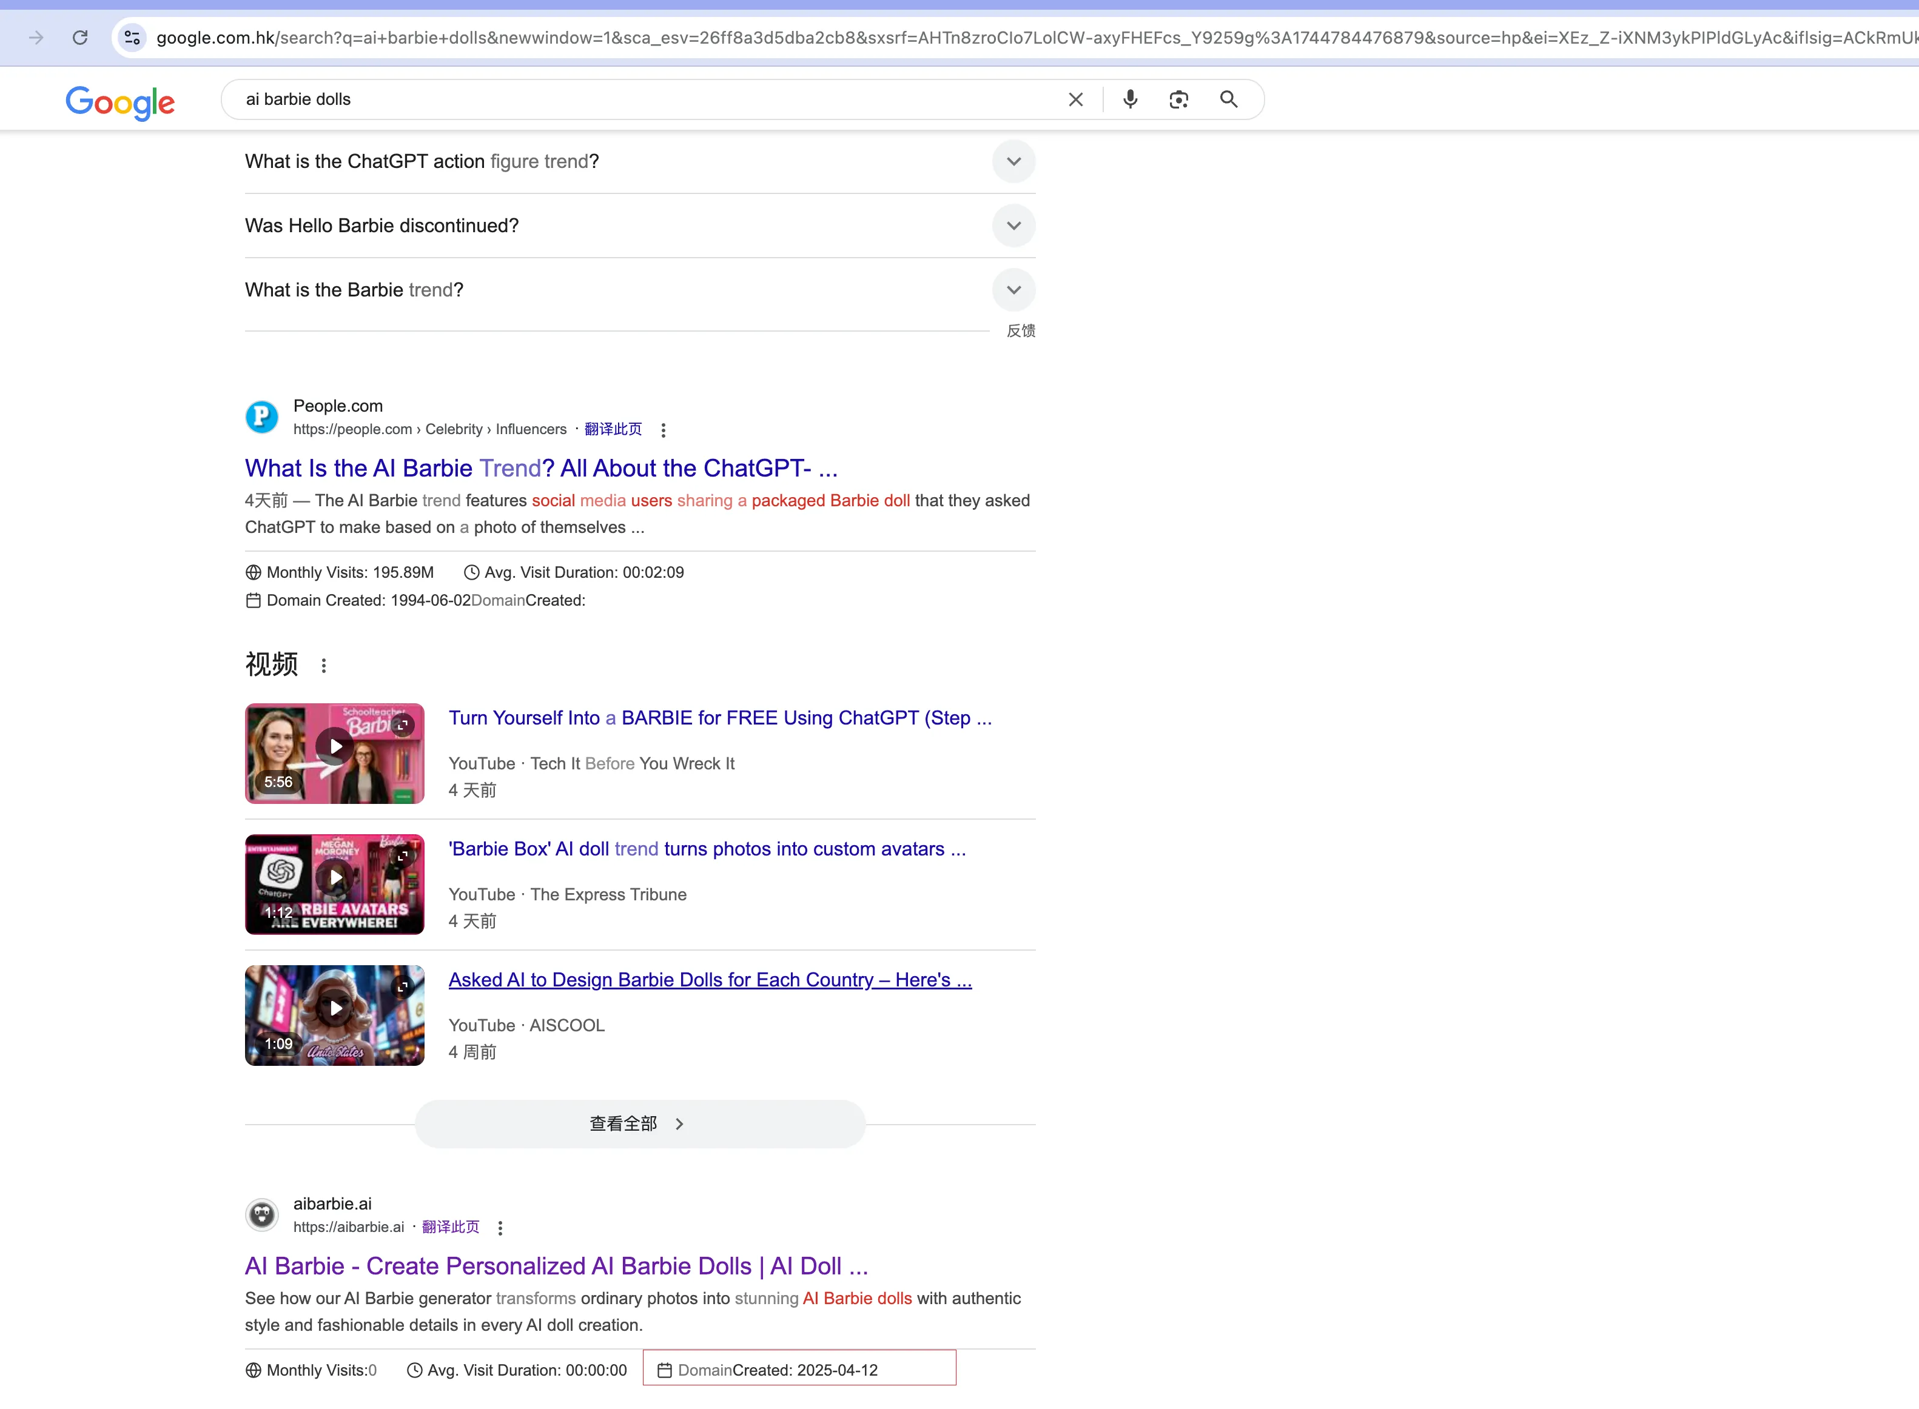
Task: Click the https://aibarbie.ai URL text
Action: coord(349,1227)
